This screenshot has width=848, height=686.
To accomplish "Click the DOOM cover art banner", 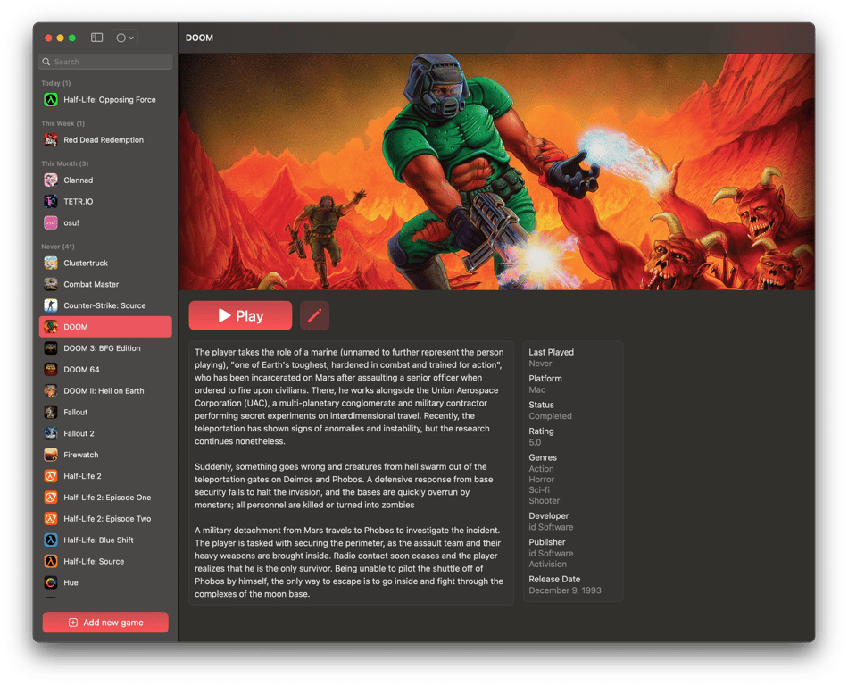I will 496,171.
